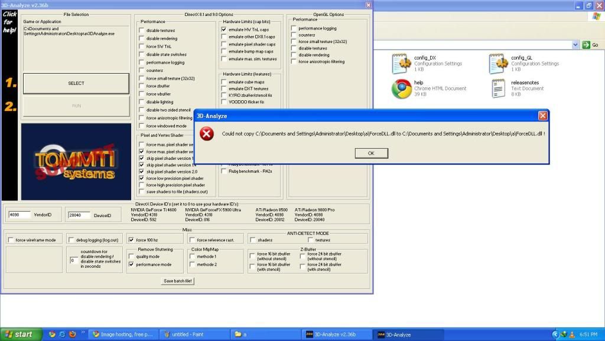This screenshot has height=341, width=605.
Task: Enable Color MipMap methode 1
Action: coord(192,256)
